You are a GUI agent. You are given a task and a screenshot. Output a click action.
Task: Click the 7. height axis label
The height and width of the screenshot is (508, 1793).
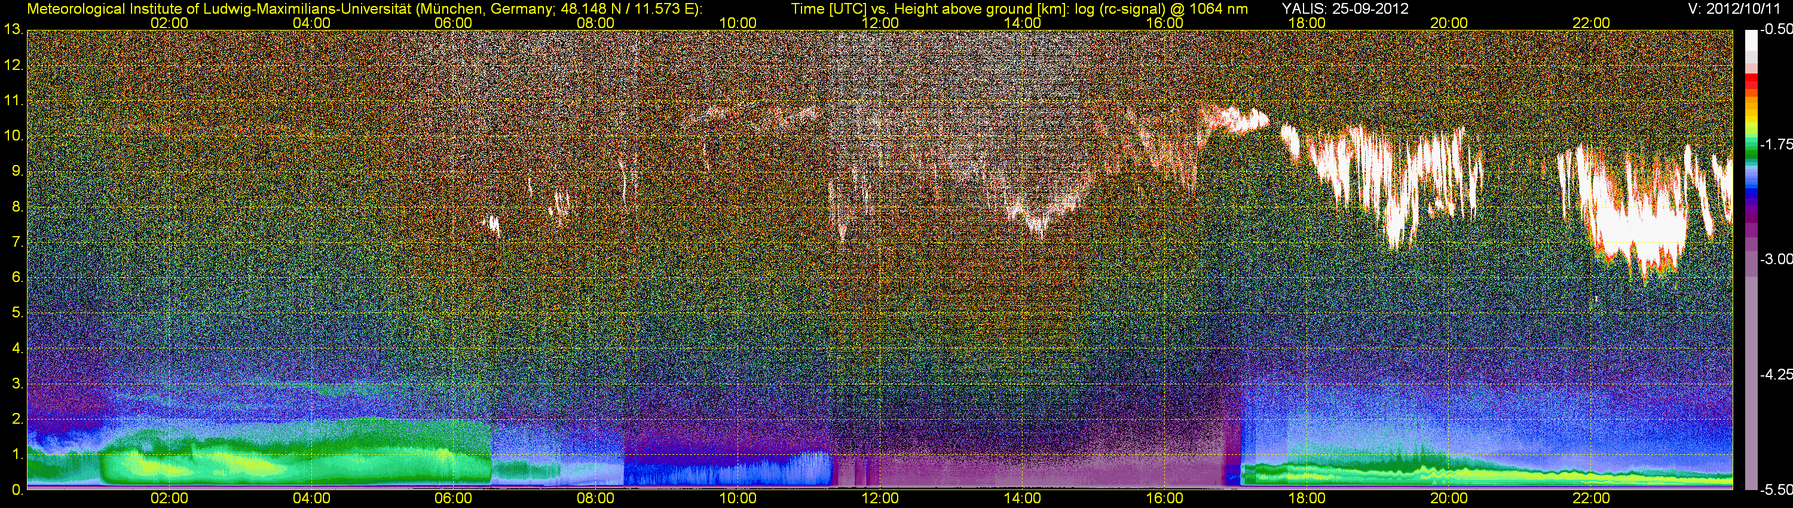pos(17,242)
